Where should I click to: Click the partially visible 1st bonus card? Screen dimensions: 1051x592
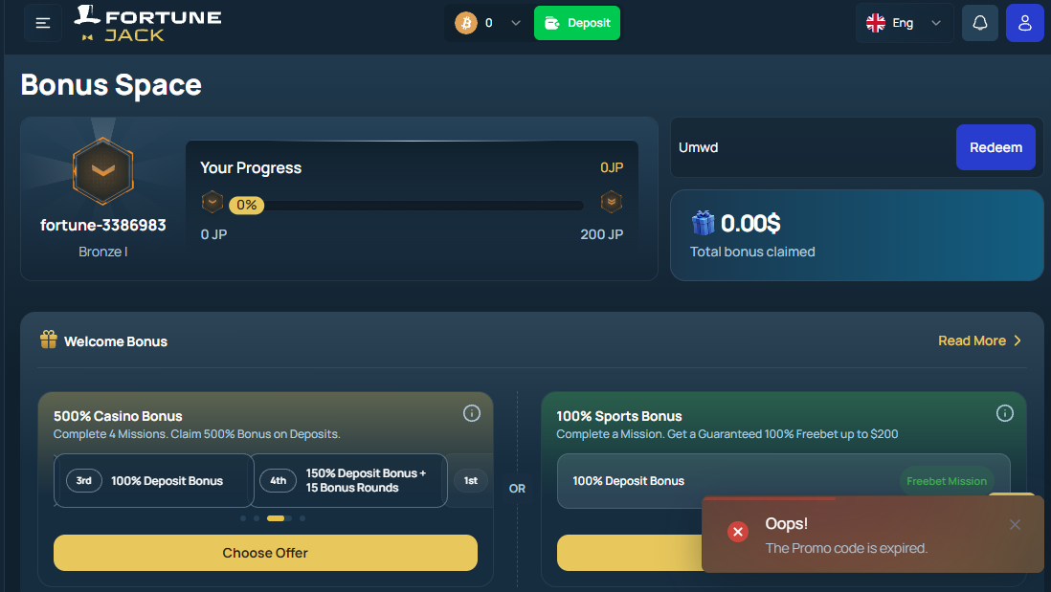(471, 481)
